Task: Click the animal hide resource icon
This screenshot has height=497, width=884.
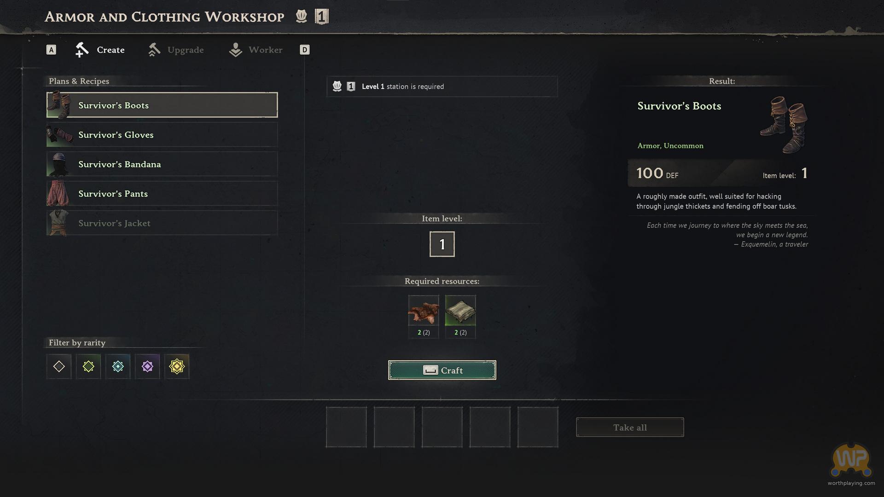Action: (424, 311)
